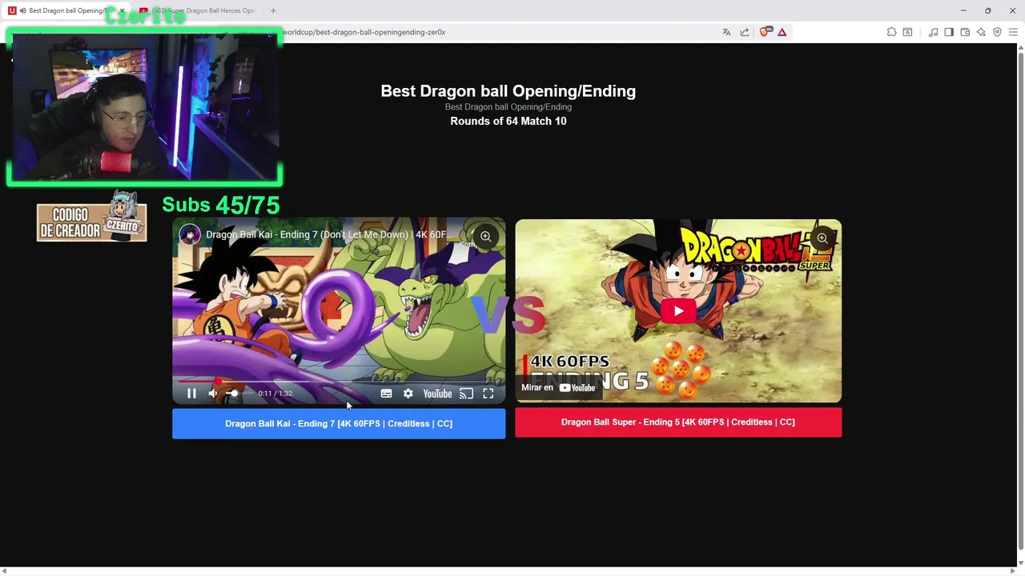1025x576 pixels.
Task: Select the Best Dragon ball Opening/Ending heading
Action: tap(508, 91)
